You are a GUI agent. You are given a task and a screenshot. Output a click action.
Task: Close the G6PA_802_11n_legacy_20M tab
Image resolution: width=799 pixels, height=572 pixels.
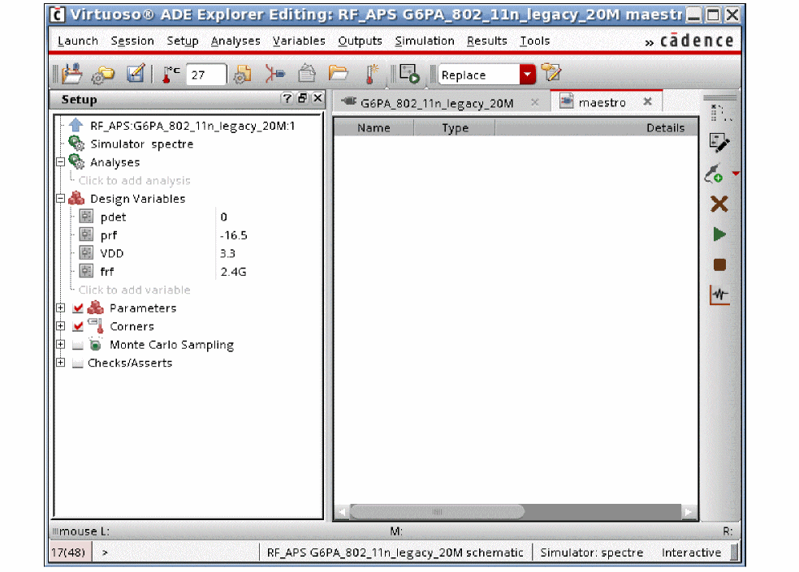pos(534,102)
